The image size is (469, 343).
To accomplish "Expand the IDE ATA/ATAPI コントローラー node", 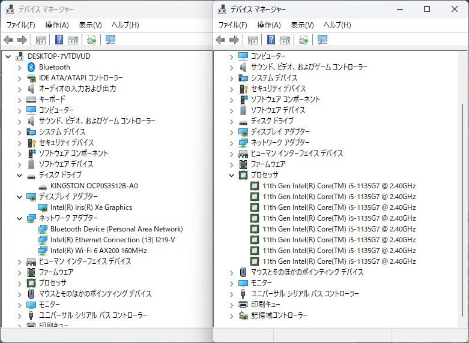I will tap(19, 78).
